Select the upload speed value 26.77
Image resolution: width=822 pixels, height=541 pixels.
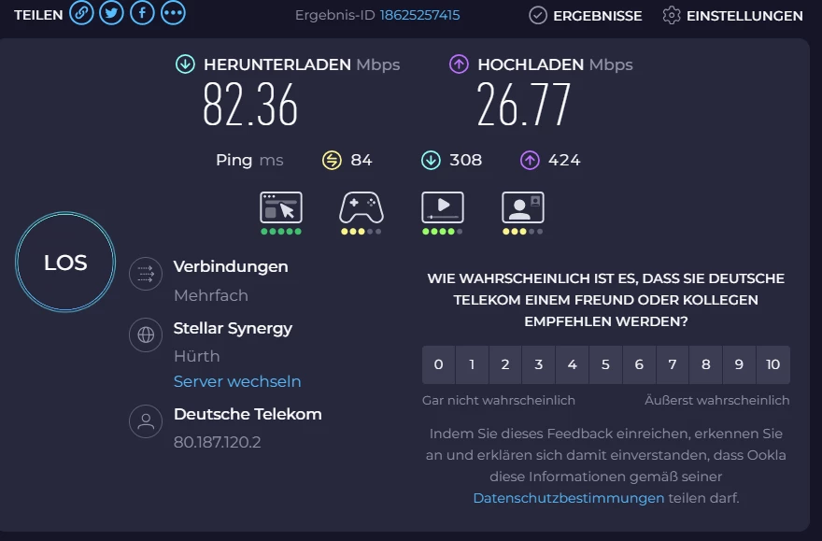click(x=523, y=105)
